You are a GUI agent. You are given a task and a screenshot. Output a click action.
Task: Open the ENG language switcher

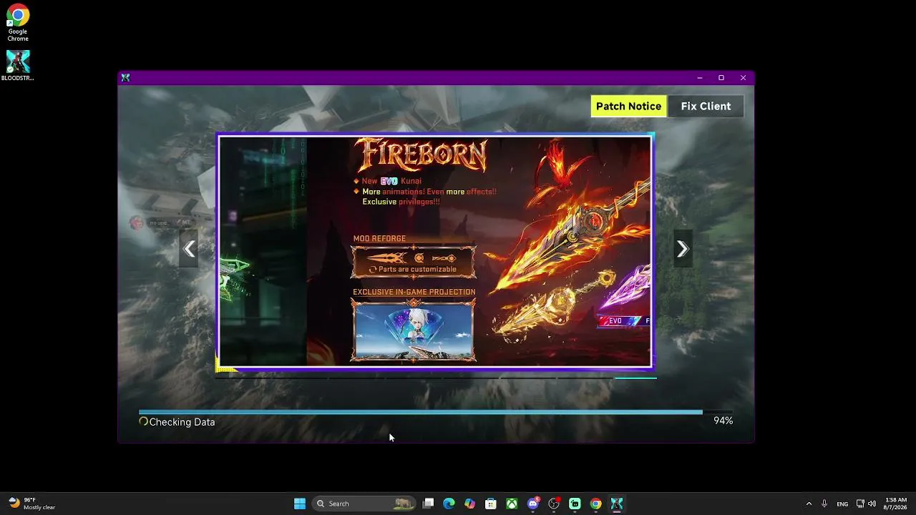click(842, 504)
